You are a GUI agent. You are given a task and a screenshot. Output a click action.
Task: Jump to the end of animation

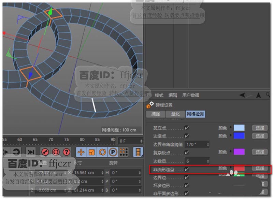[31, 152]
